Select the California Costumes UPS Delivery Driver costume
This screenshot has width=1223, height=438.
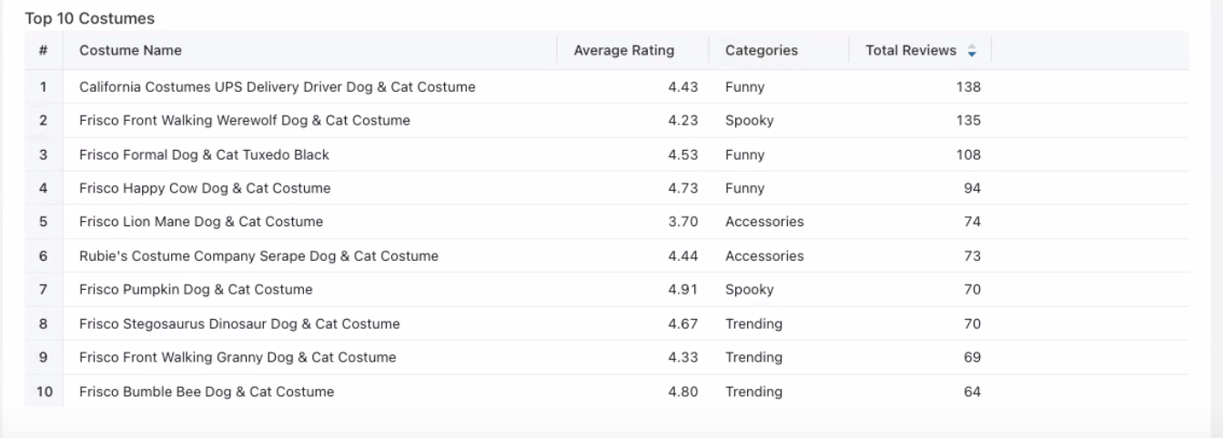(277, 87)
